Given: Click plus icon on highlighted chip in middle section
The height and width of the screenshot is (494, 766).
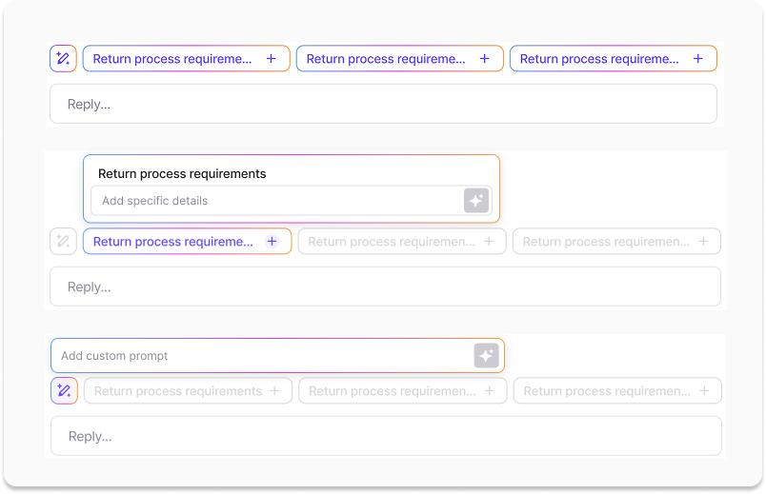Looking at the screenshot, I should tap(272, 242).
